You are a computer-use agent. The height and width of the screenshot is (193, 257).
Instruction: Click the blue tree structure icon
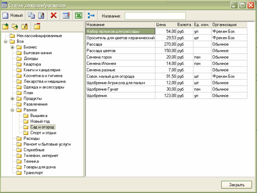tap(91, 16)
